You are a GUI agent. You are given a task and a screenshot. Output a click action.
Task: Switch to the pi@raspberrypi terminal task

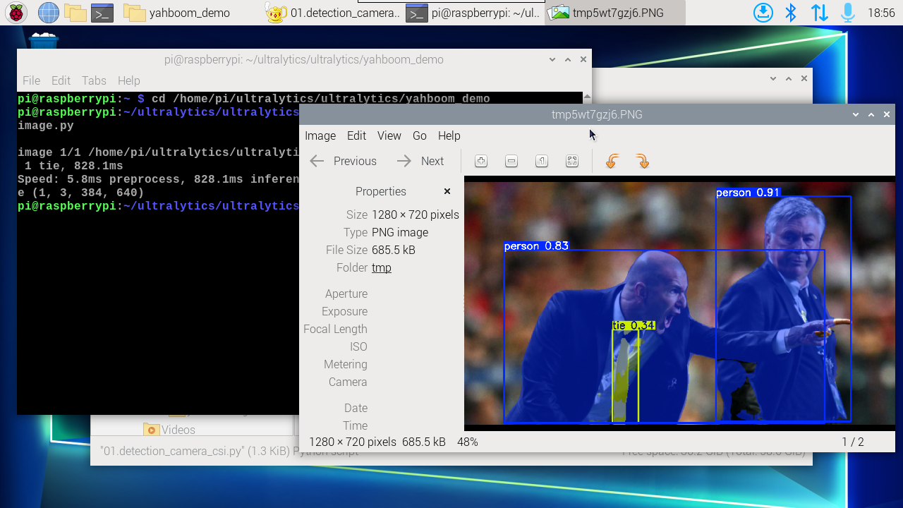pyautogui.click(x=473, y=13)
